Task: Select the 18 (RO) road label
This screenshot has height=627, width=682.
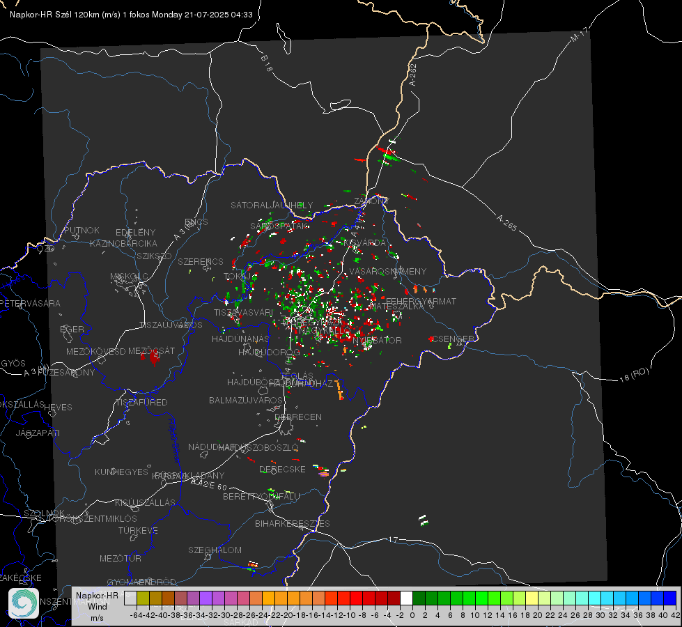Action: [634, 375]
